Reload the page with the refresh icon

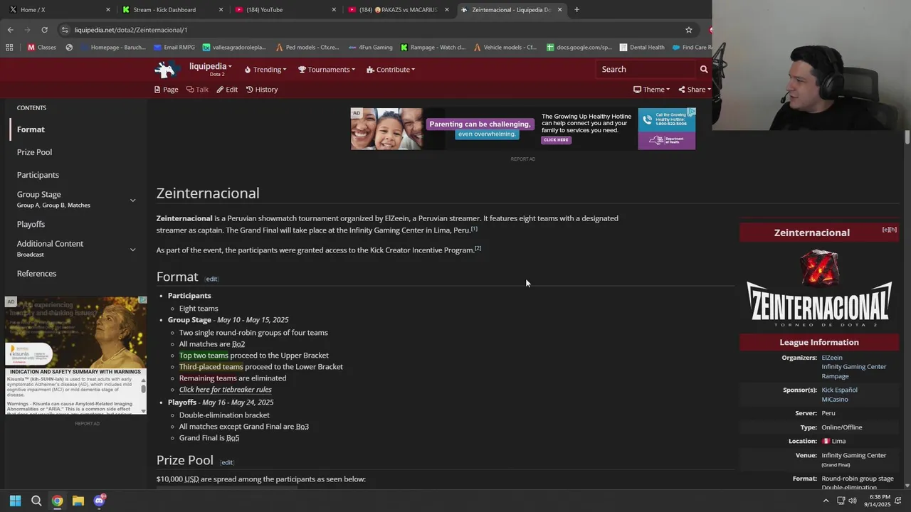[x=44, y=30]
